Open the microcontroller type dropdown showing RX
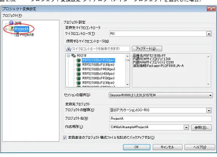The height and width of the screenshot is (157, 217). pos(209,34)
